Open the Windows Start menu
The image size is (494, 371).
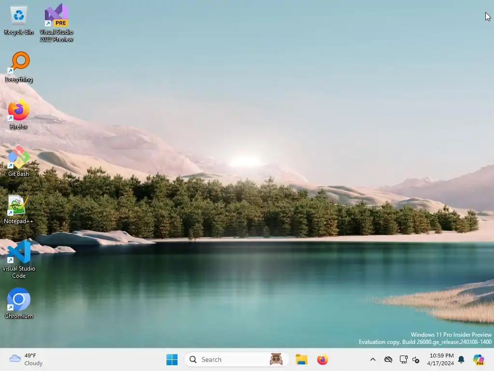click(x=172, y=359)
